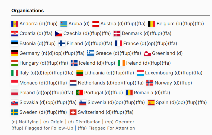Click the Spain flag icon
This screenshot has height=135, width=212.
[x=151, y=102]
